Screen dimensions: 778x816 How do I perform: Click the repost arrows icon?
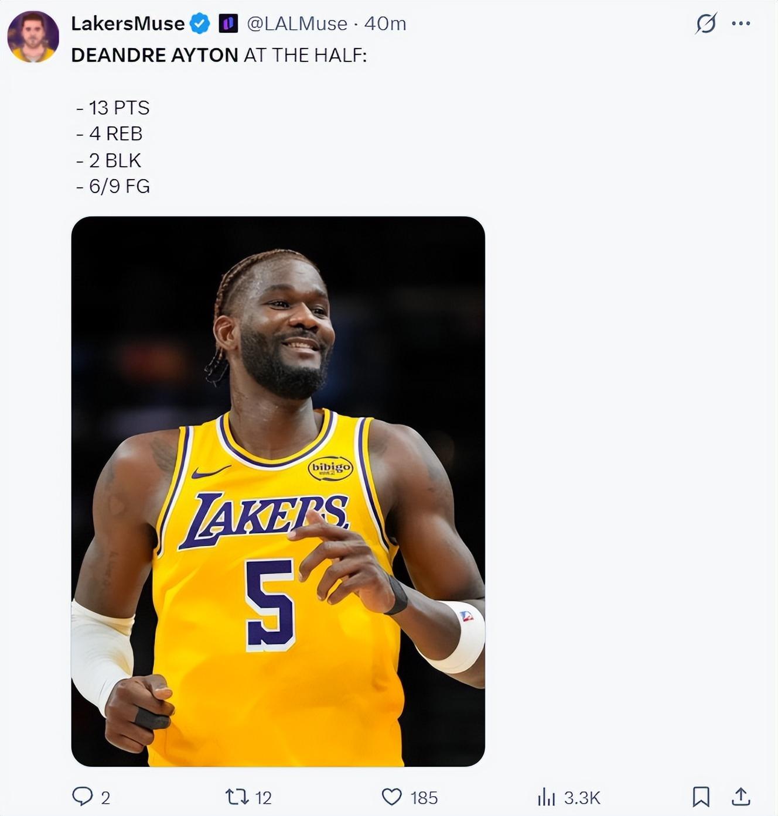(237, 797)
